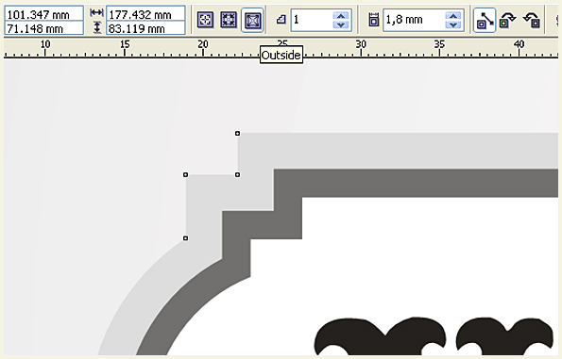Enable Linear contour colors
This screenshot has height=359, width=562.
click(x=485, y=21)
